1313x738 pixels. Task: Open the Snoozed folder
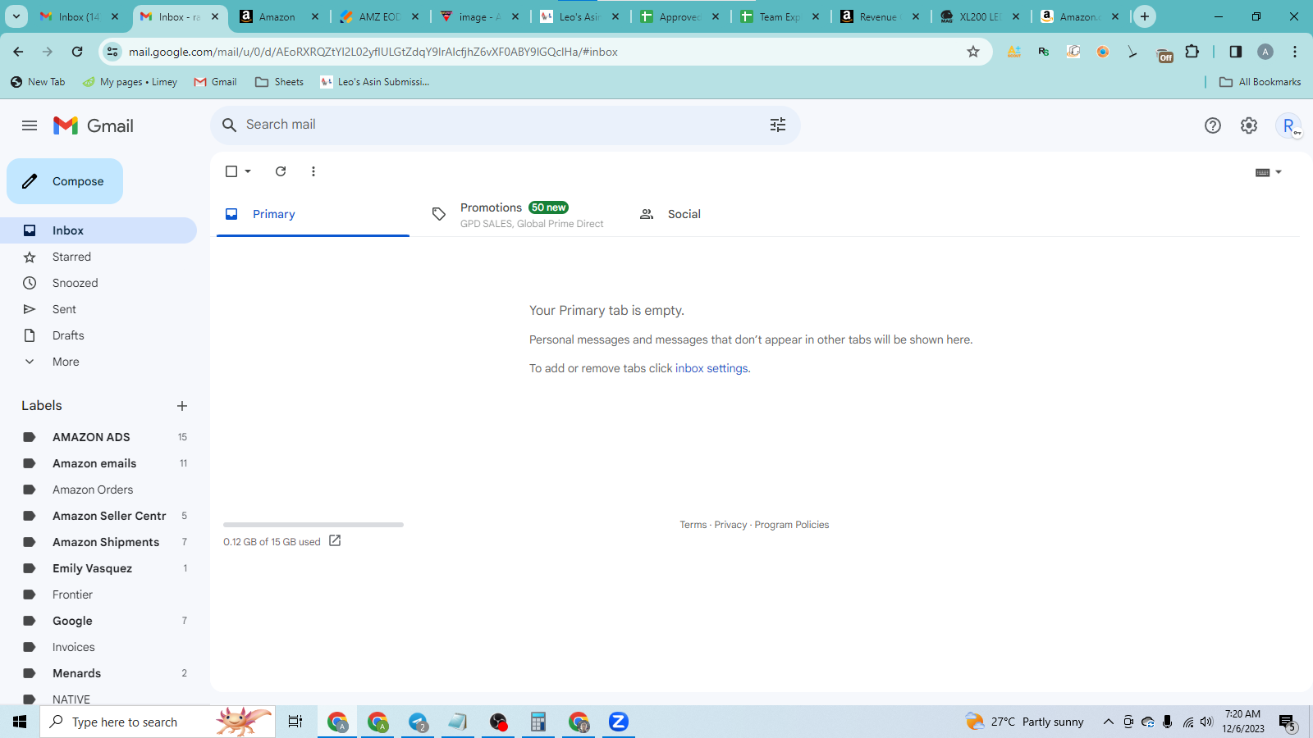(98, 283)
